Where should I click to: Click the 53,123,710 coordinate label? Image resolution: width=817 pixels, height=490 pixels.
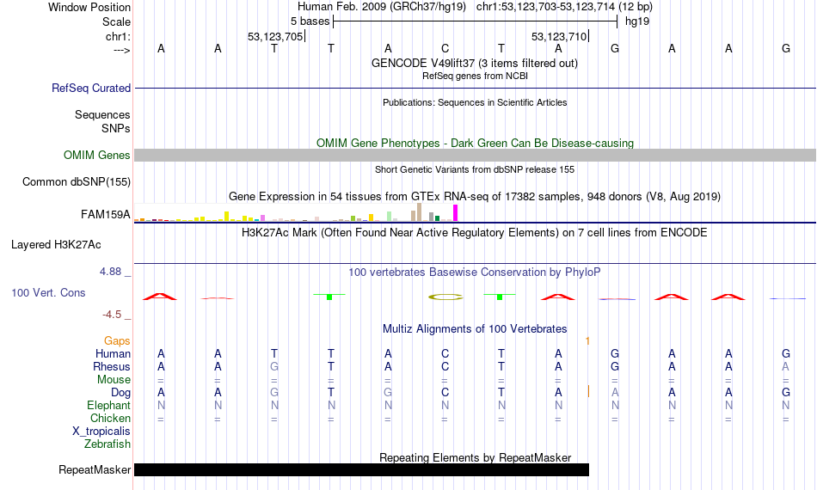[x=559, y=36]
